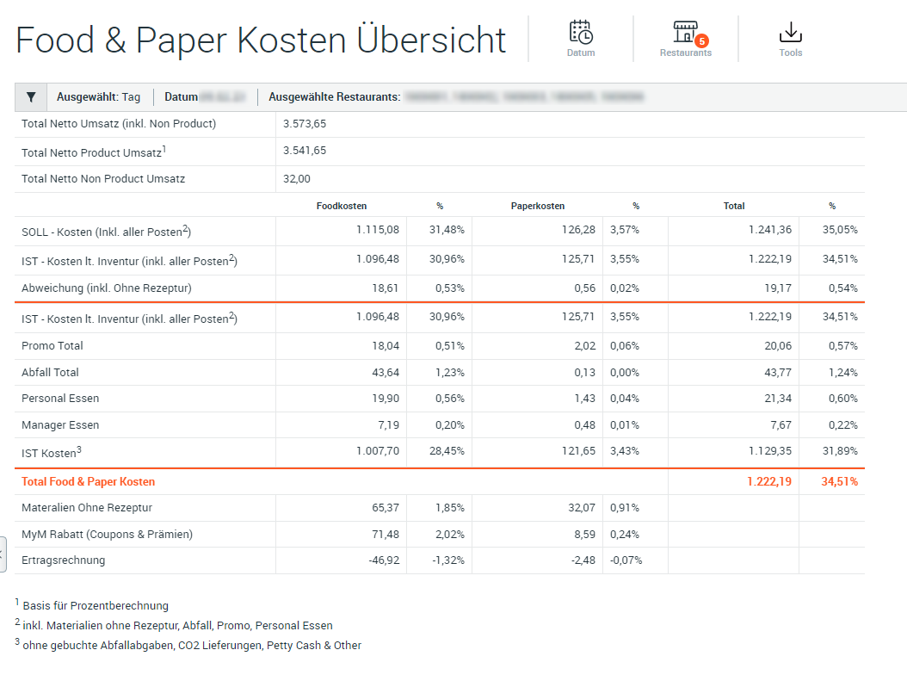Select the value 3.573,65
The height and width of the screenshot is (681, 907).
[x=305, y=124]
